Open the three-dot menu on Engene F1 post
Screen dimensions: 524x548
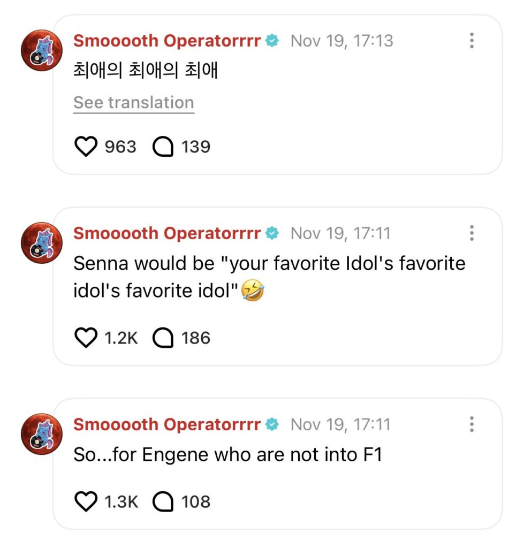point(472,425)
